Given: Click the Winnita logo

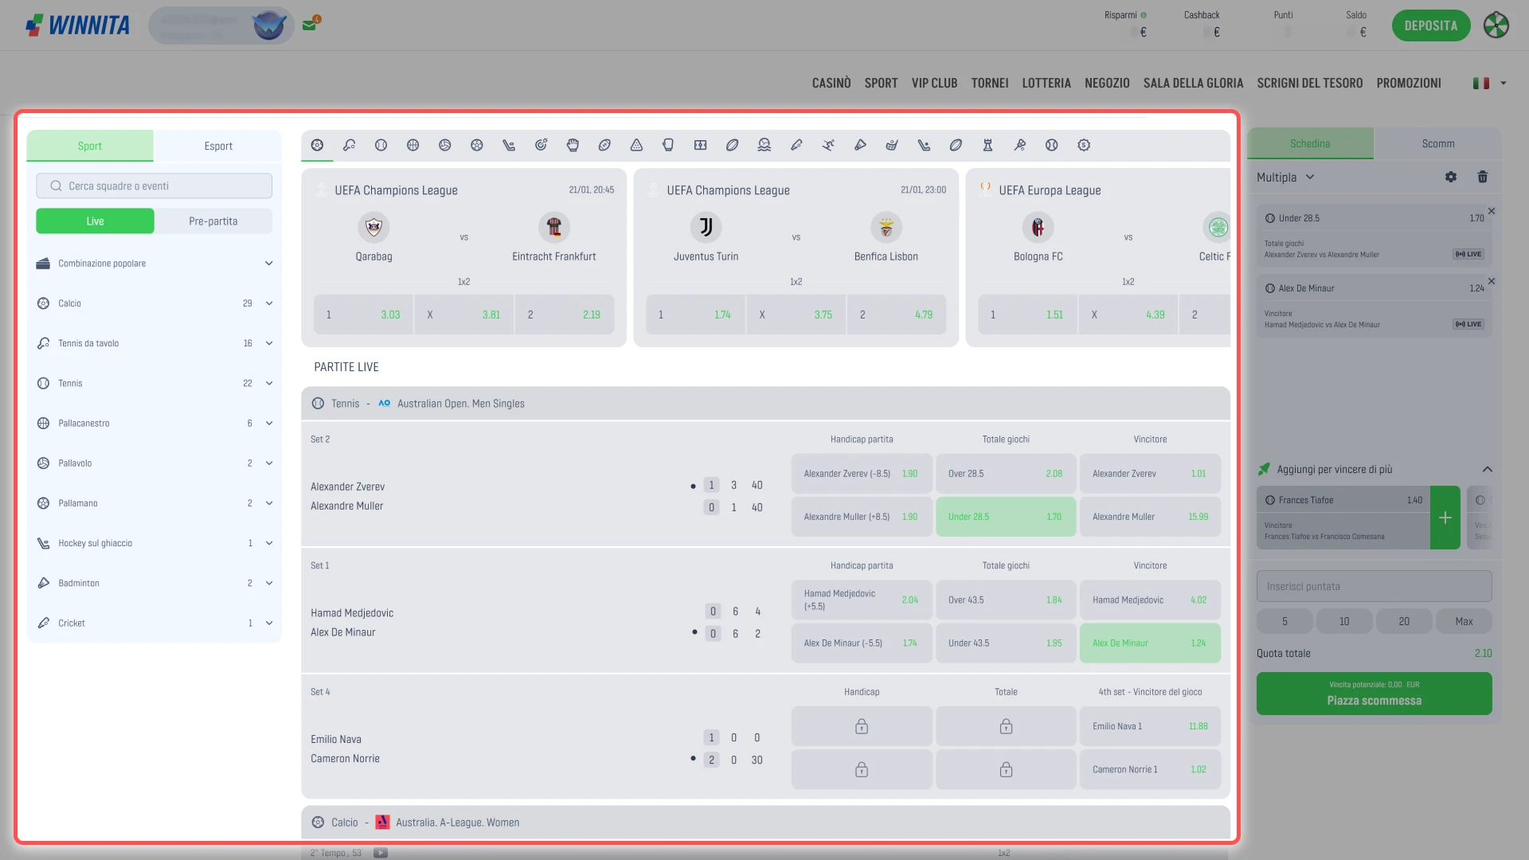Looking at the screenshot, I should coord(77,25).
